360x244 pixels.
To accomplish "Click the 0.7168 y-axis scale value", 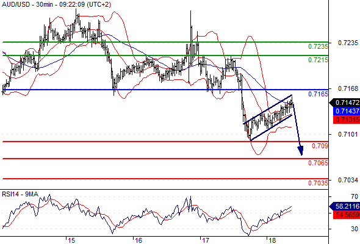I will pos(348,88).
